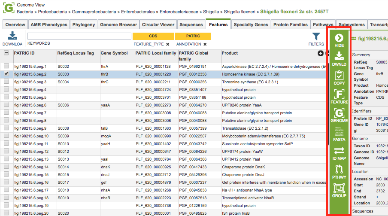
Task: Click the Threonine synthase product cell
Action: click(x=250, y=82)
